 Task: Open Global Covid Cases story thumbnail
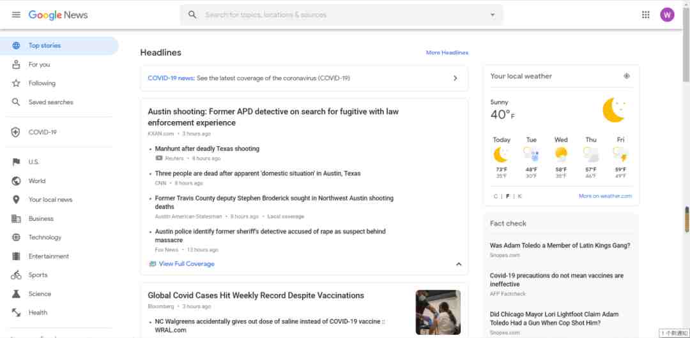pyautogui.click(x=438, y=312)
